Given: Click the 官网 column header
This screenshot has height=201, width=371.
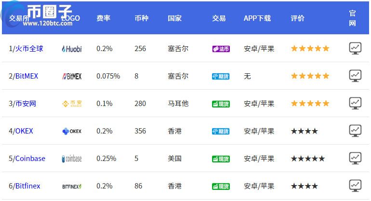Looking at the screenshot, I should pyautogui.click(x=352, y=18).
